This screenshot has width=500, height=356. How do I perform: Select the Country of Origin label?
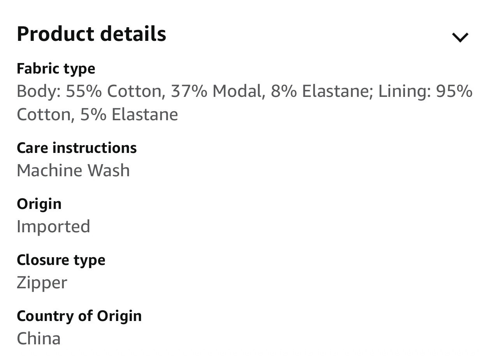click(x=79, y=316)
